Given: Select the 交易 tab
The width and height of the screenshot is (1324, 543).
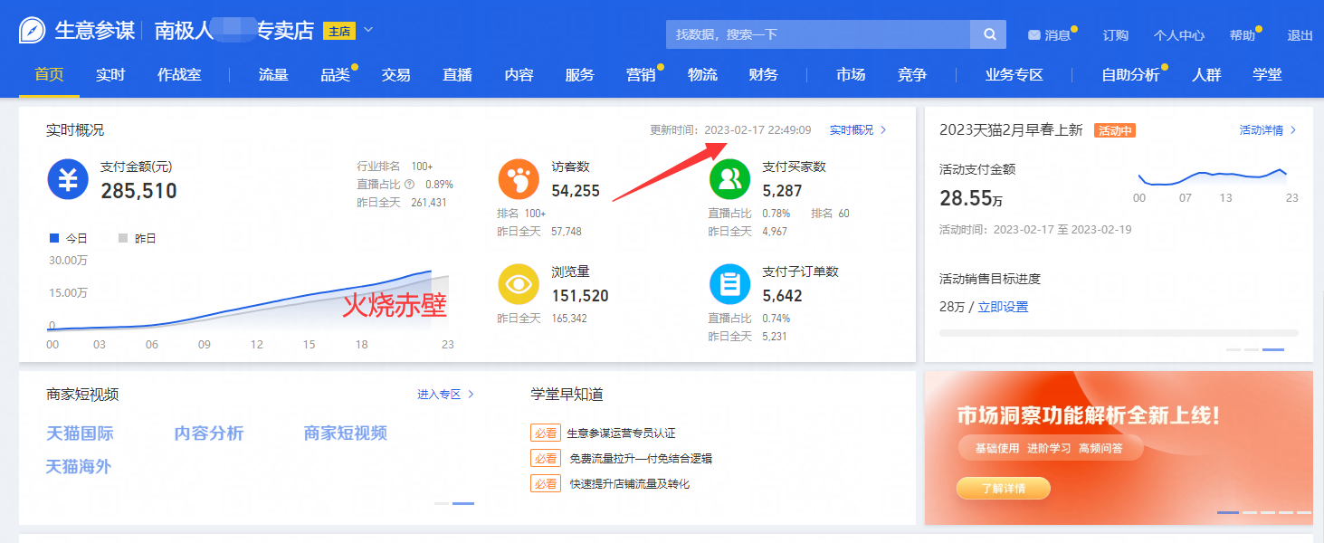Looking at the screenshot, I should pos(395,74).
